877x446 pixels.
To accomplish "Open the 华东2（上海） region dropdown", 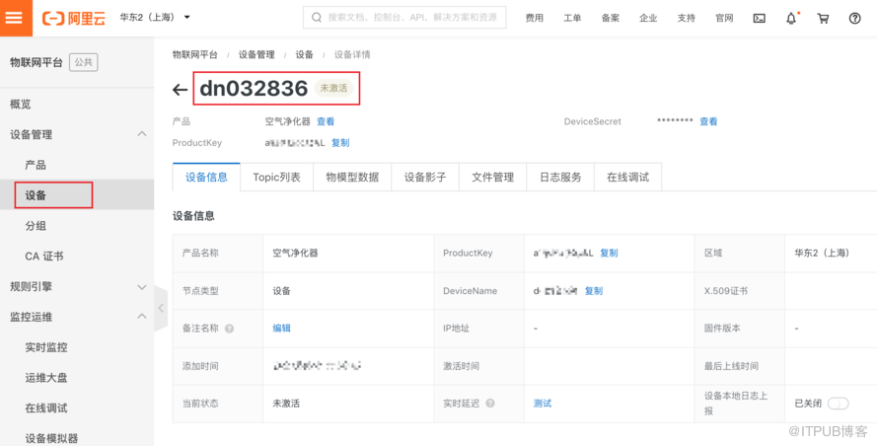I will (155, 18).
